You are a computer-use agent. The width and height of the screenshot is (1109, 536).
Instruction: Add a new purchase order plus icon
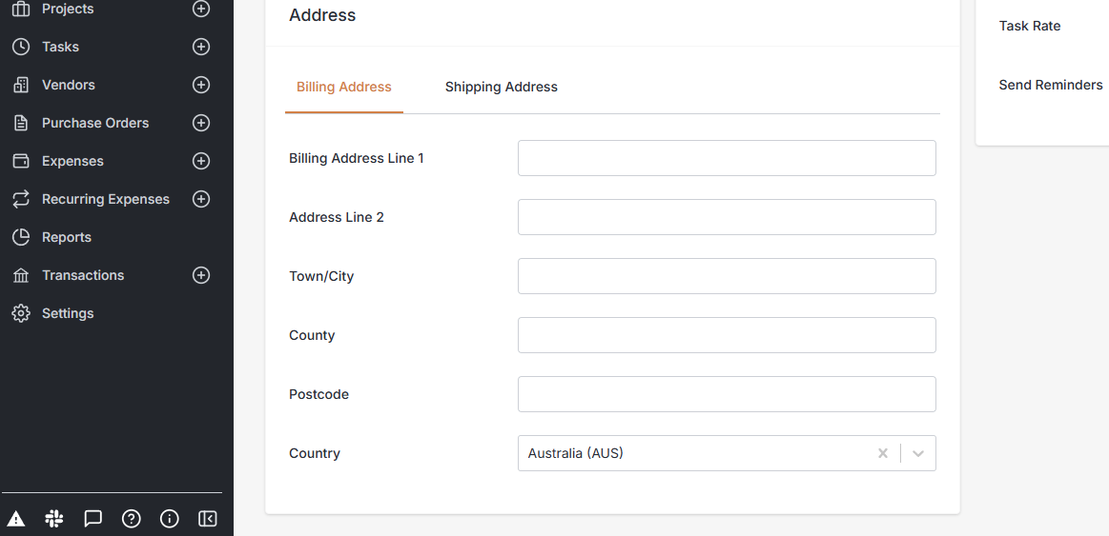coord(201,123)
